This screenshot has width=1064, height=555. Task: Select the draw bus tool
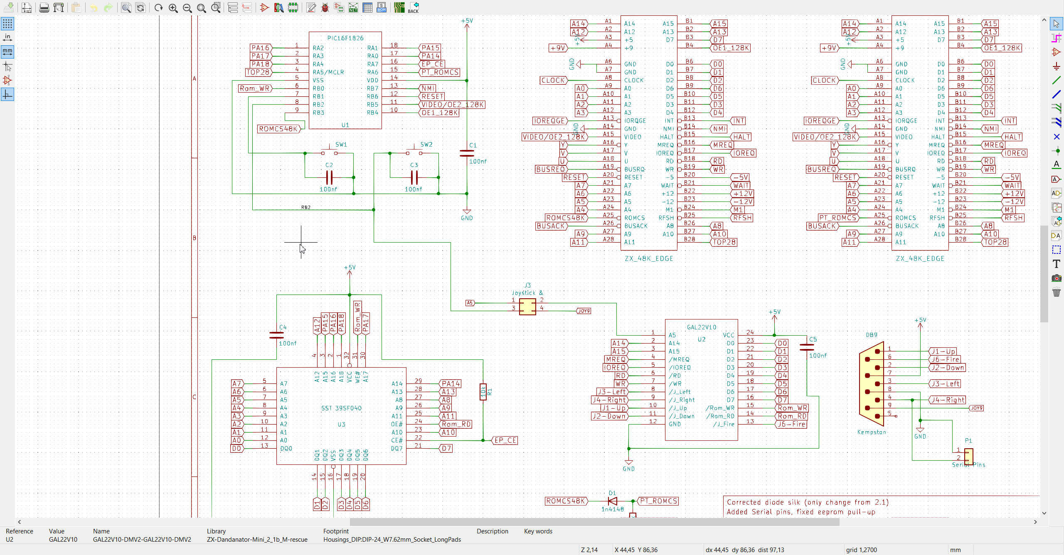coord(1056,94)
